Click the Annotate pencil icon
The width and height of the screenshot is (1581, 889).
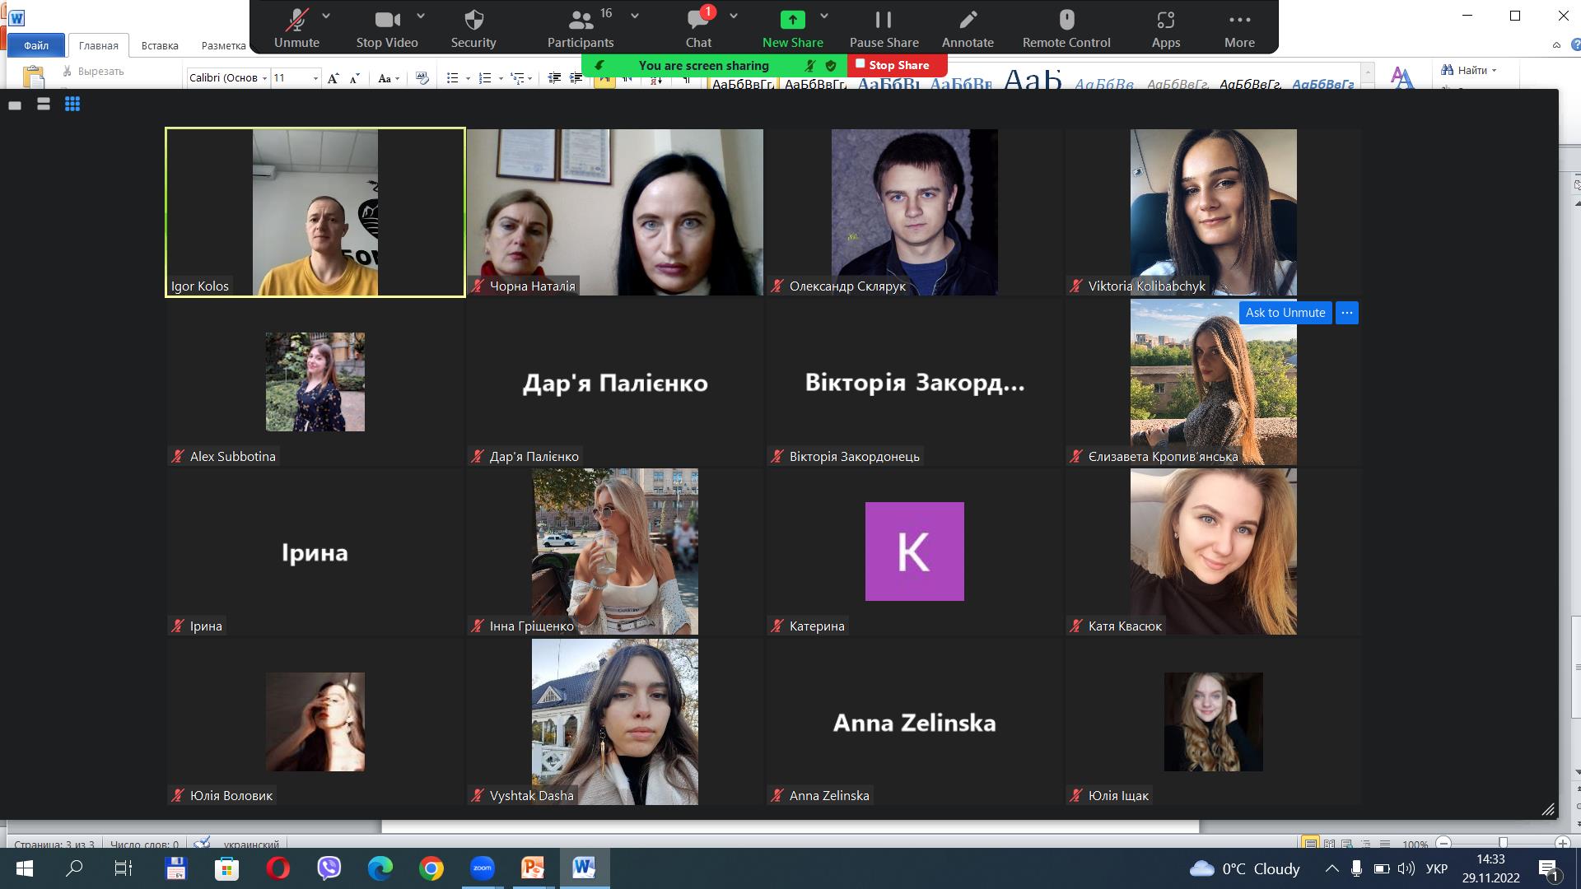(x=968, y=20)
